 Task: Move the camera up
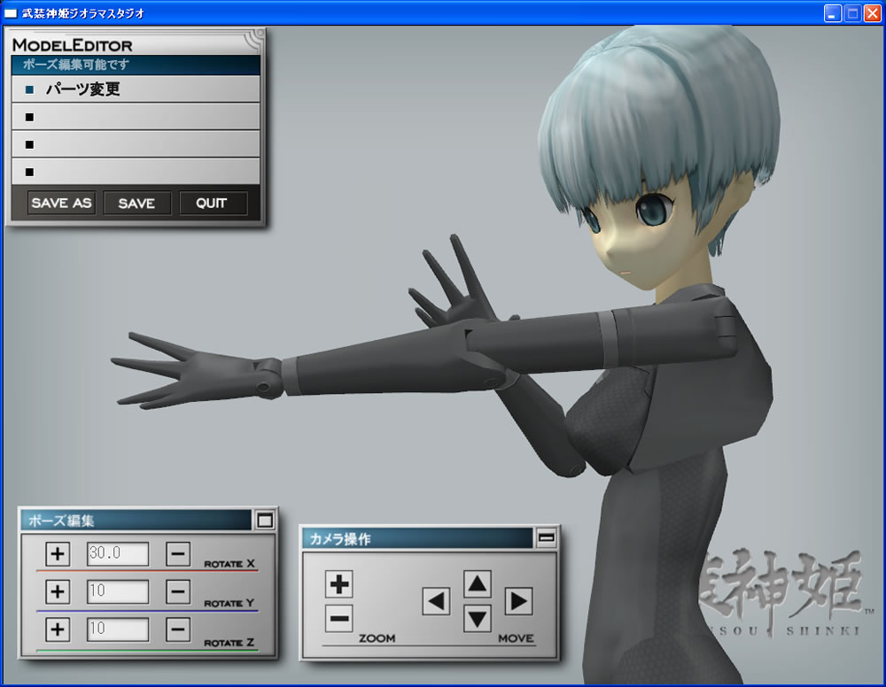tap(478, 583)
